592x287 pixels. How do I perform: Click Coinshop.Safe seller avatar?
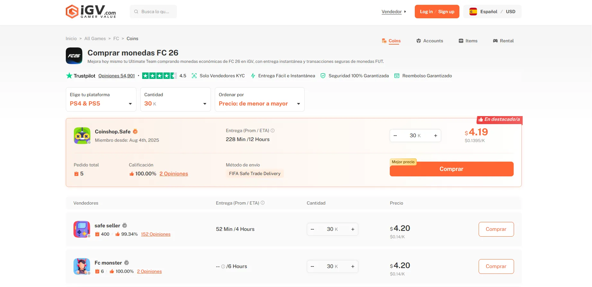pyautogui.click(x=82, y=136)
